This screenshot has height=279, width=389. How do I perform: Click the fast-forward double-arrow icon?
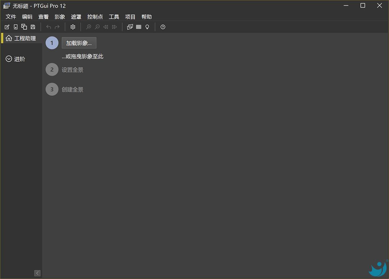(114, 27)
